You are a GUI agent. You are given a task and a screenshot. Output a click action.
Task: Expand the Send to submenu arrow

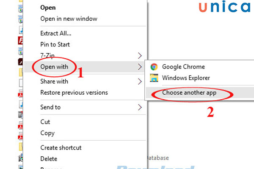[x=140, y=107]
